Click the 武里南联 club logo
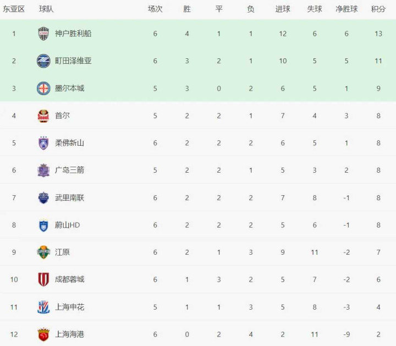The width and height of the screenshot is (396, 346). tap(43, 197)
